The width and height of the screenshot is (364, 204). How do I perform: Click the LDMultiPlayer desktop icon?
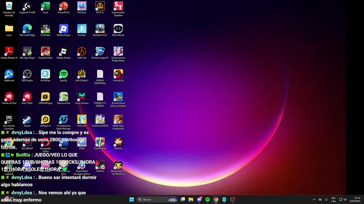[x=45, y=98]
